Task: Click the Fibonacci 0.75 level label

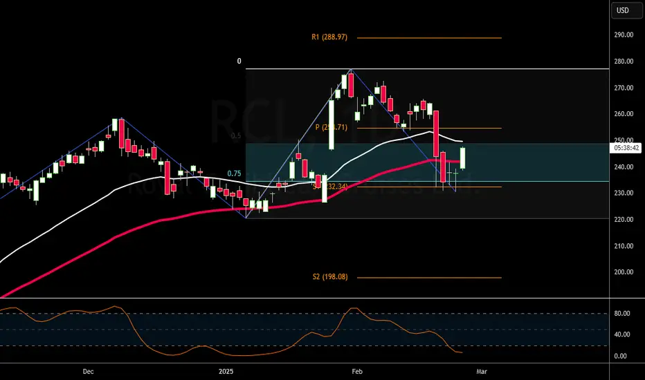Action: click(x=234, y=174)
